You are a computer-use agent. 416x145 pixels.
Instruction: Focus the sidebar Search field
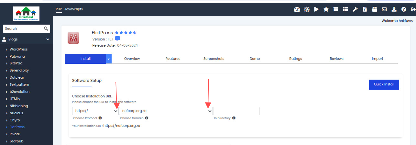23,28
